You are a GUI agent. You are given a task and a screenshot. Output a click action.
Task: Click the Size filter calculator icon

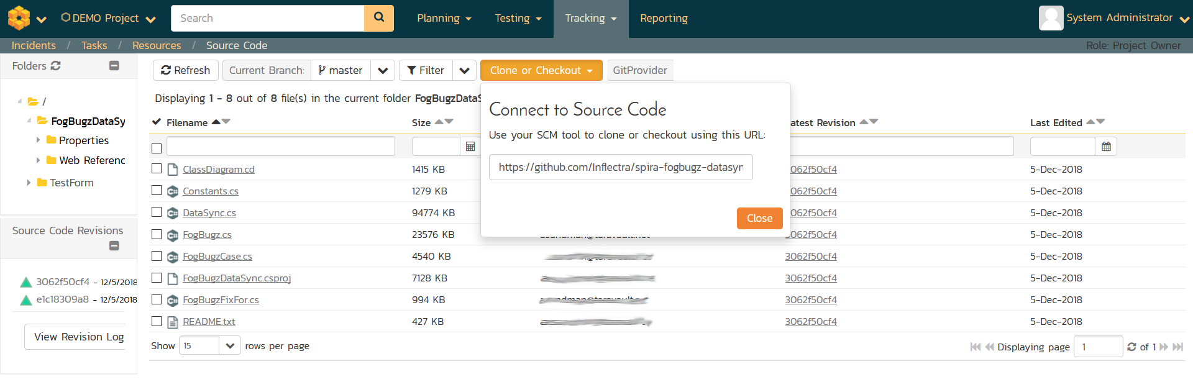[470, 147]
